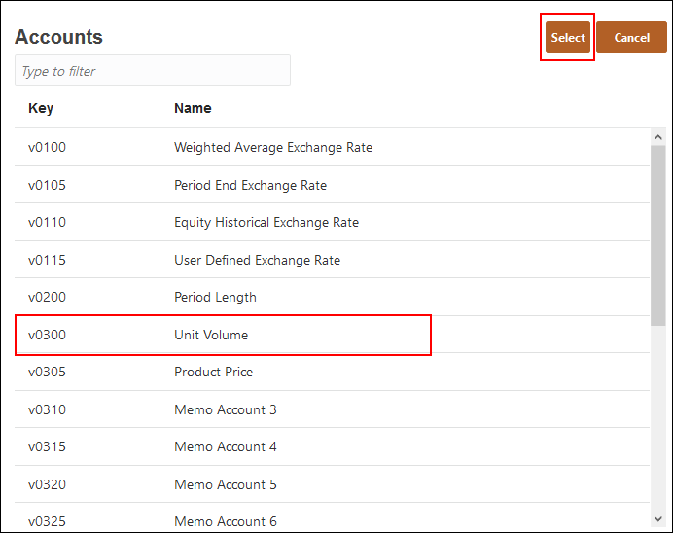Screen dimensions: 673x533
Task: Click key v0310
Action: click(48, 409)
